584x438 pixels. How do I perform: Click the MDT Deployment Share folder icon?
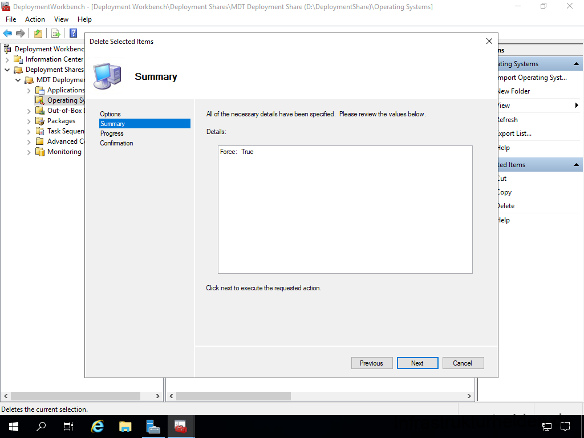point(29,80)
